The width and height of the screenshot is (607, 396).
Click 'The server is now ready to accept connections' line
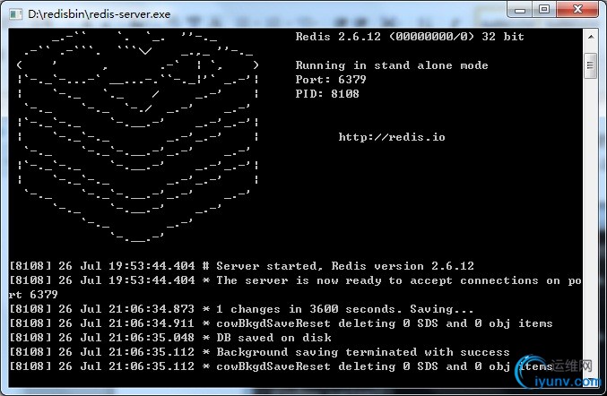pyautogui.click(x=295, y=280)
